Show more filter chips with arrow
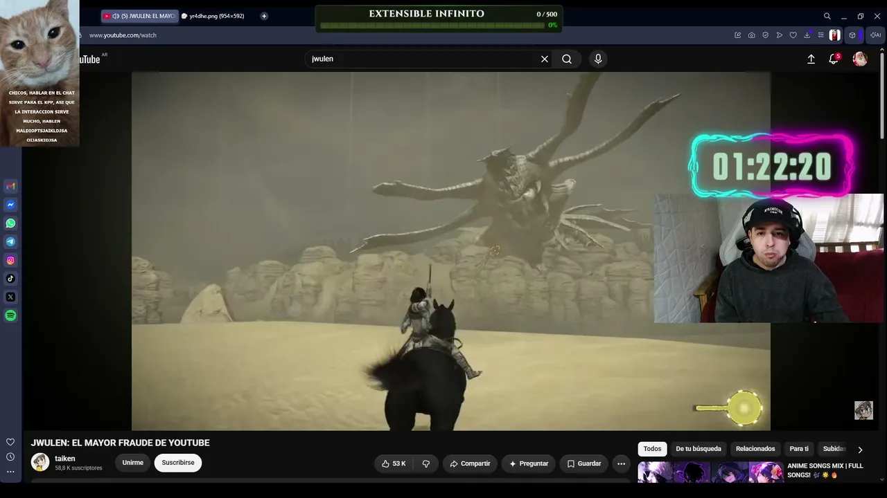This screenshot has height=498, width=887. (x=860, y=450)
